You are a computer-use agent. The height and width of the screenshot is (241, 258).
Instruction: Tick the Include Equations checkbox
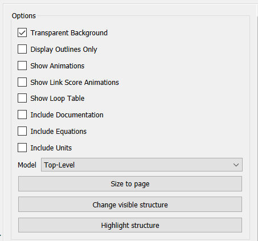(22, 131)
